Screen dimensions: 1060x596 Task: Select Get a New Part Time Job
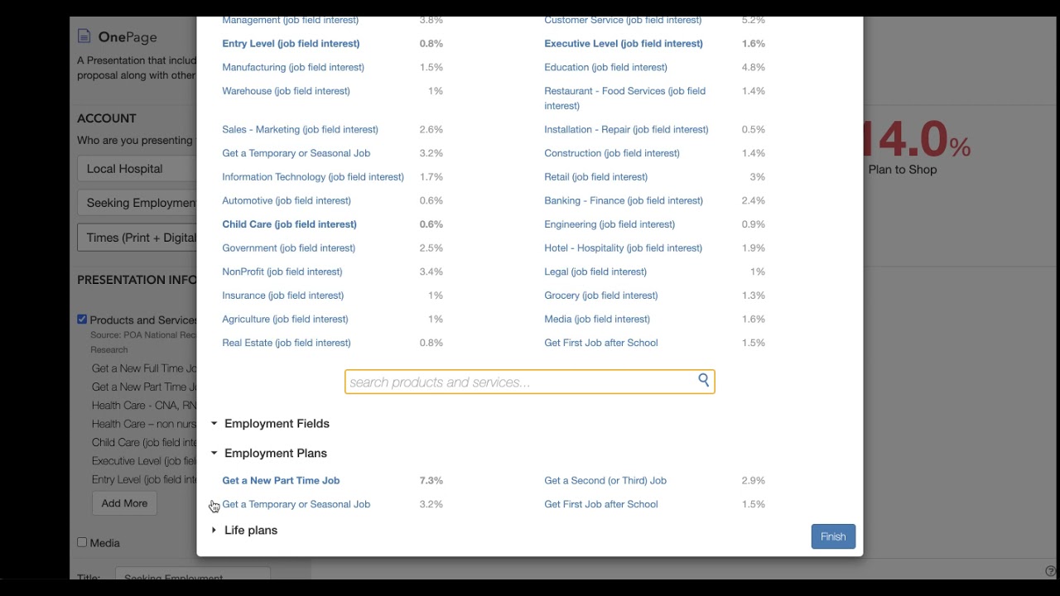[281, 480]
